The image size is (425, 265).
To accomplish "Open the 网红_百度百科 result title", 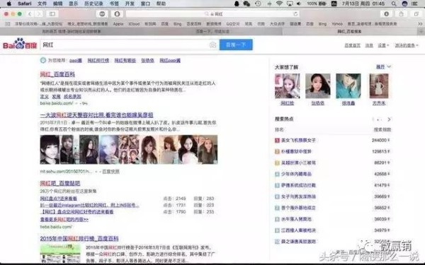I will coord(57,74).
